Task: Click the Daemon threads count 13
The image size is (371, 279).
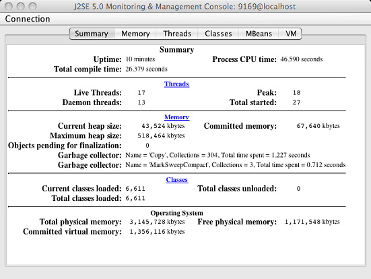Action: click(x=141, y=102)
